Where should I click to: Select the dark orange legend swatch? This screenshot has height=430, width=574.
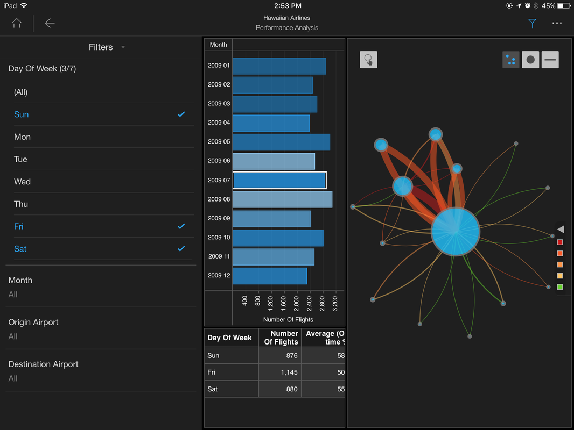tap(559, 253)
